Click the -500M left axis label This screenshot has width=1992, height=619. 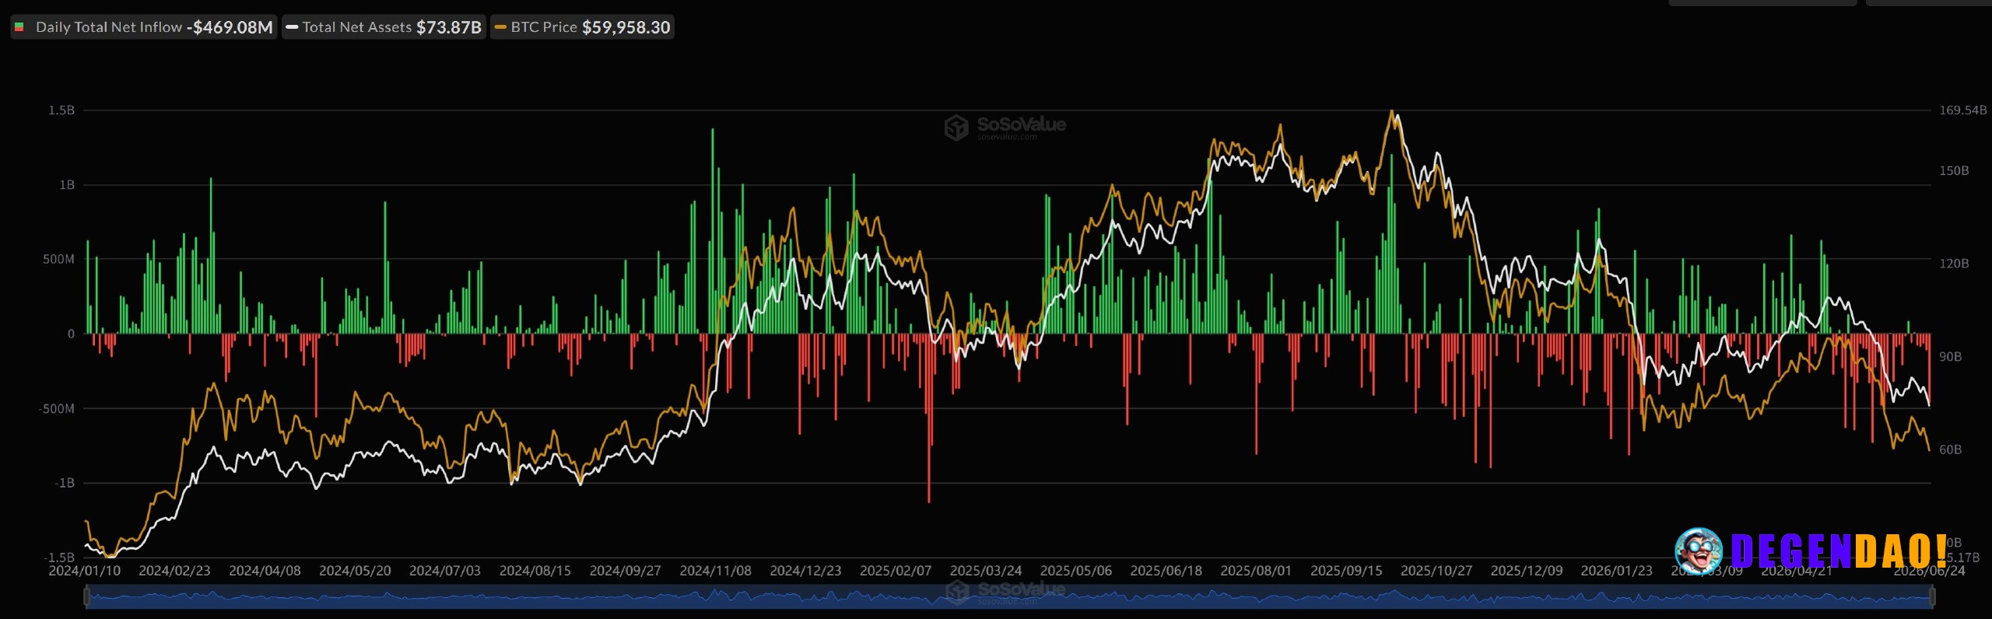57,409
